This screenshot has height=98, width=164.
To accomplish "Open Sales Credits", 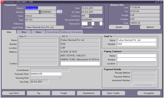I will coord(114,93).
